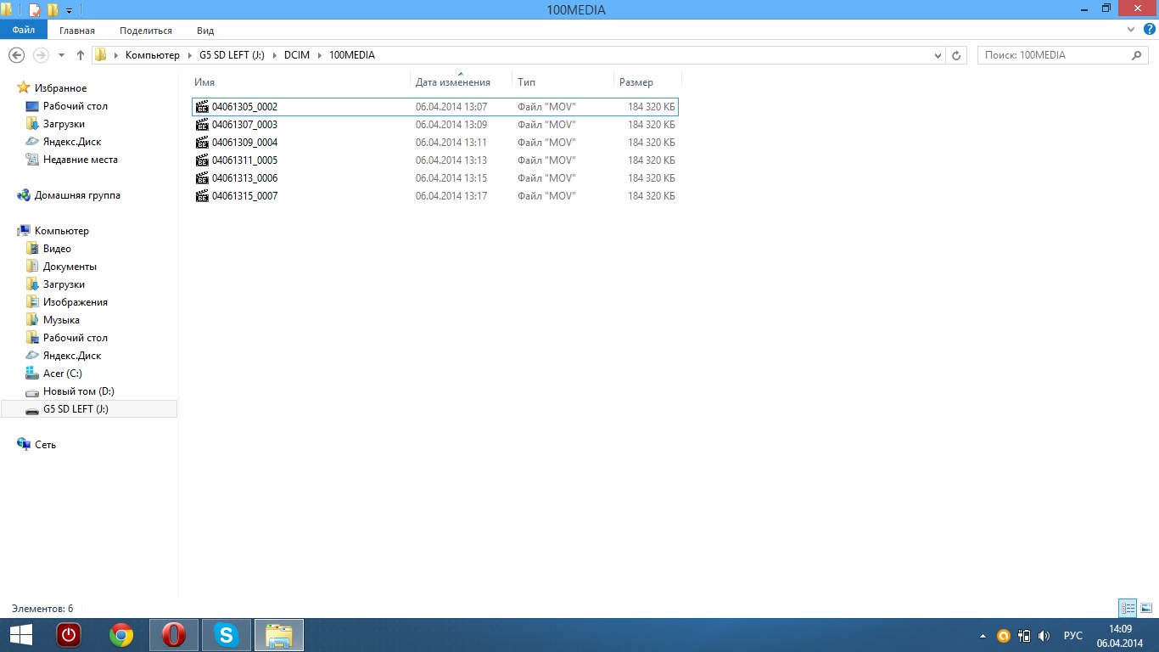Sort files by Размер column header
The image size is (1159, 652).
tap(636, 82)
